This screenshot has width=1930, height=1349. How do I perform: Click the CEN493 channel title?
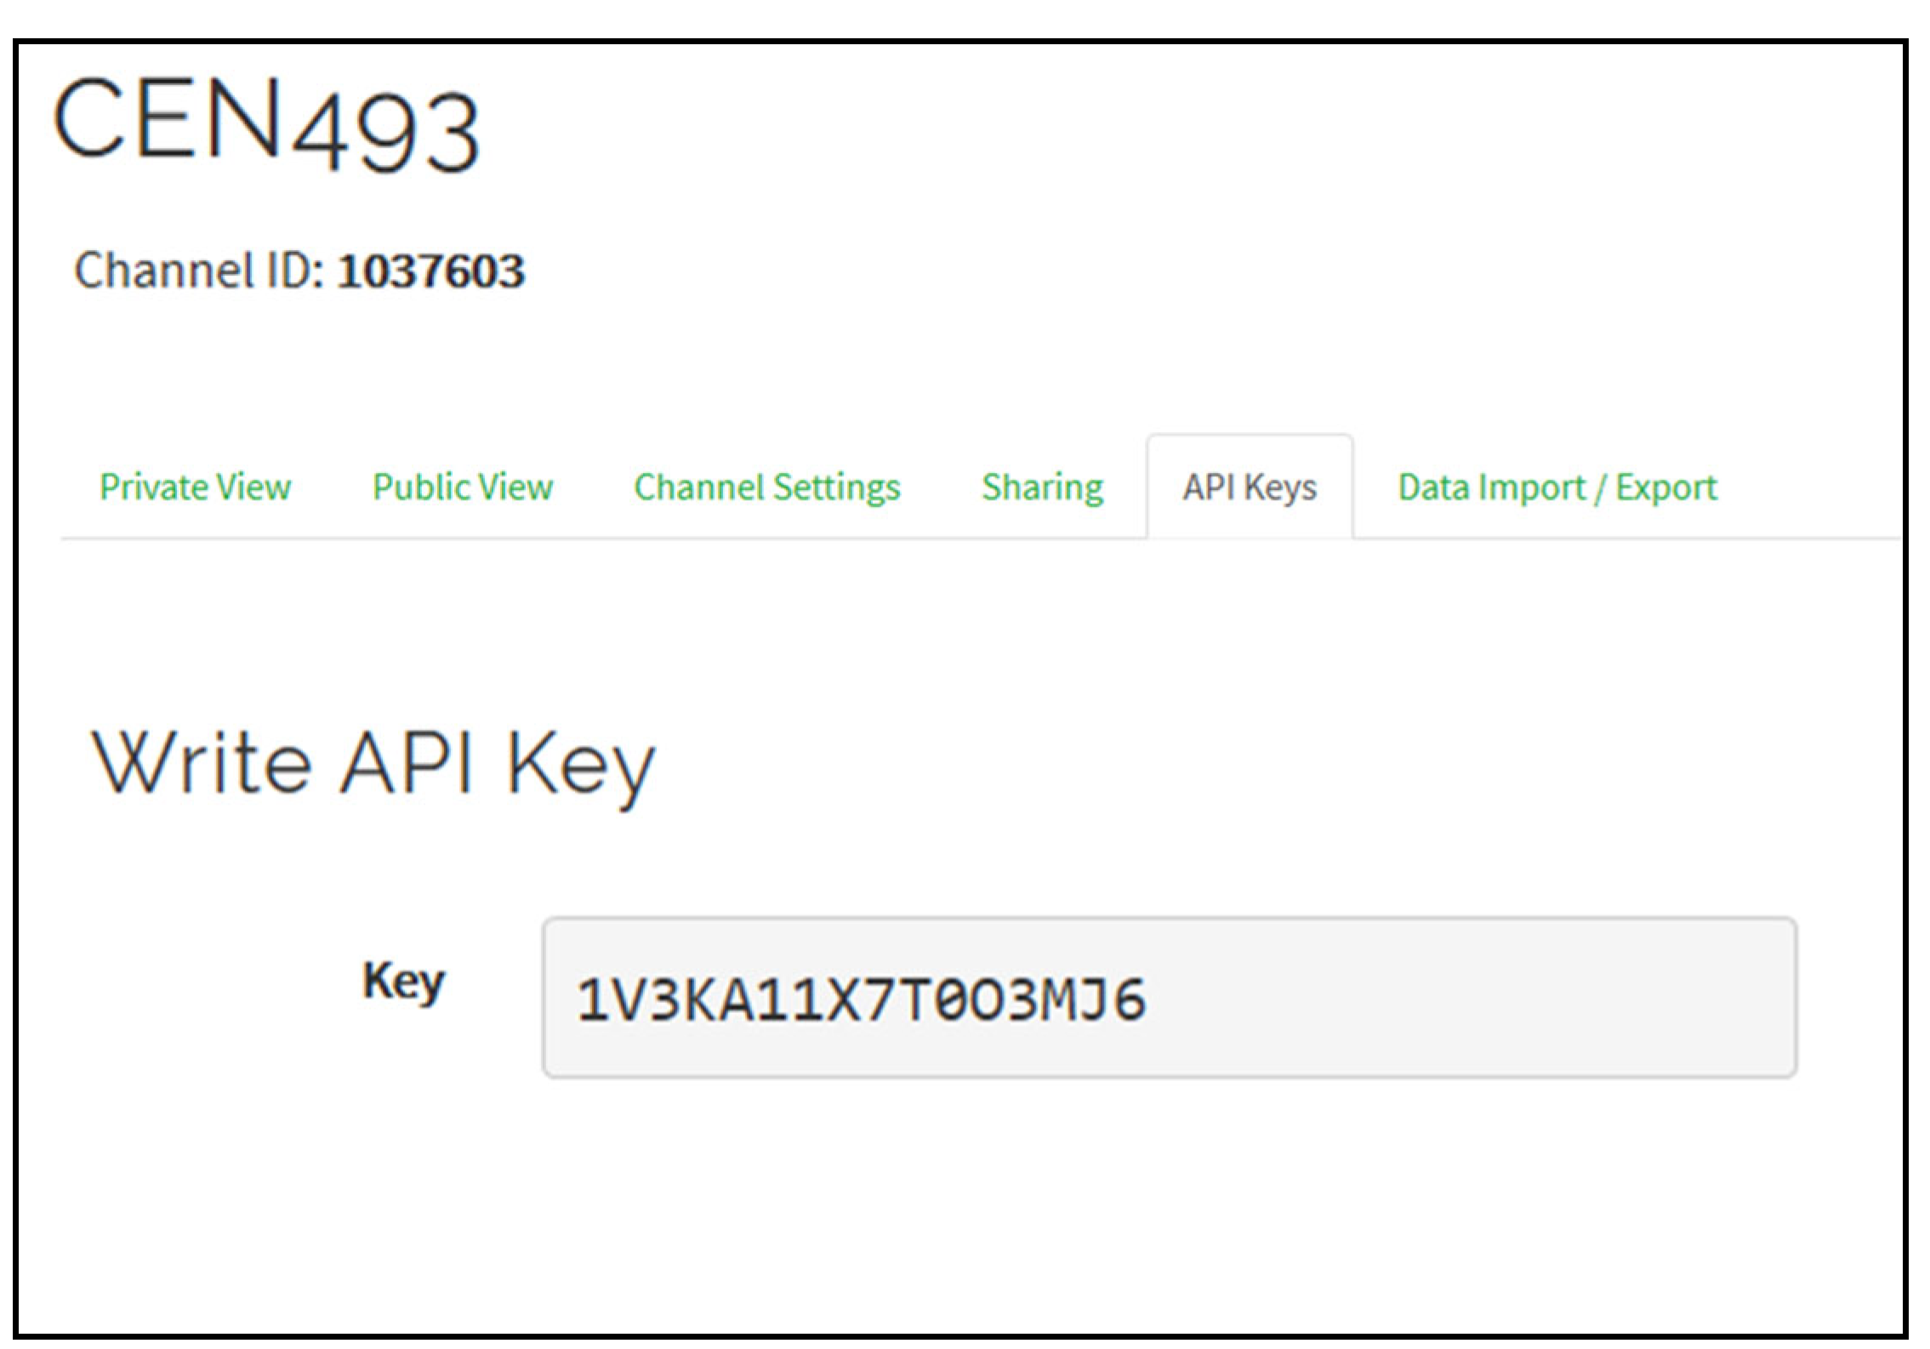tap(266, 123)
